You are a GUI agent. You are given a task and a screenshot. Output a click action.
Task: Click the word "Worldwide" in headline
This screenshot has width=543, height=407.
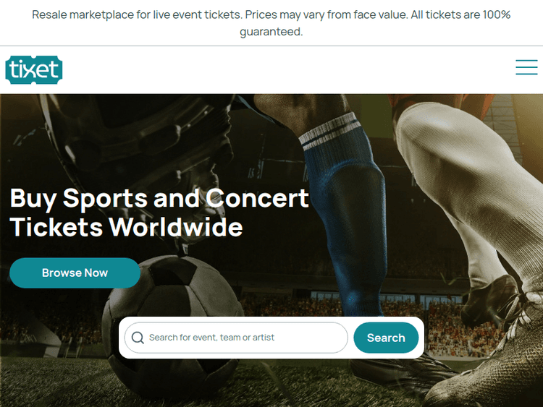click(176, 227)
